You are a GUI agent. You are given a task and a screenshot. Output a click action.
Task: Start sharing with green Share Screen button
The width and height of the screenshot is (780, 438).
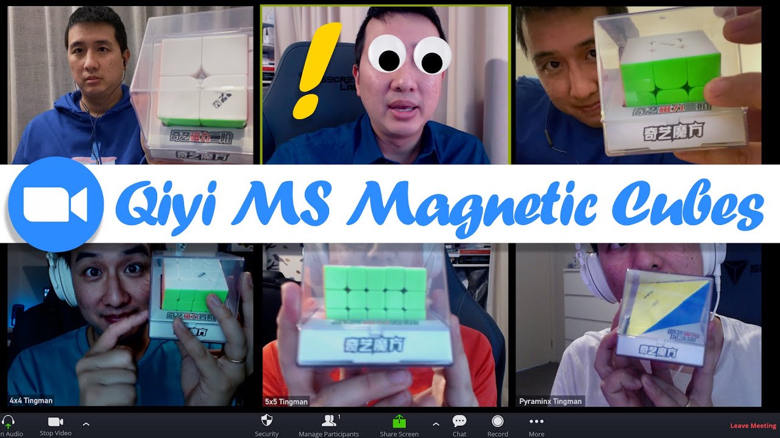pyautogui.click(x=399, y=425)
